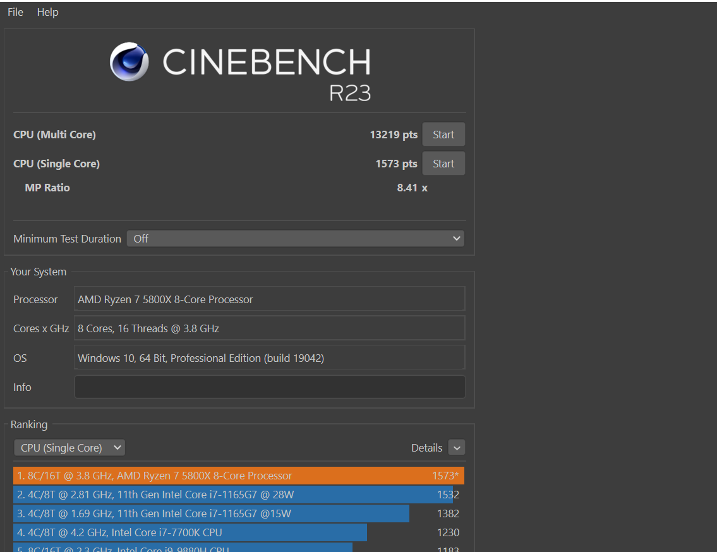Click the Cinebench sphere logo icon
Viewport: 717px width, 552px height.
point(129,61)
